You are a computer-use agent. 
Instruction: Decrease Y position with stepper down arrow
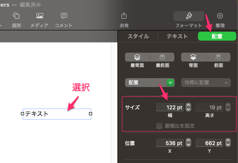coord(228,145)
